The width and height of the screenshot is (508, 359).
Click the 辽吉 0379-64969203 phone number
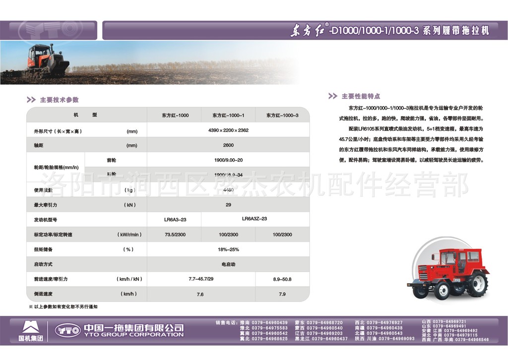coord(319,333)
